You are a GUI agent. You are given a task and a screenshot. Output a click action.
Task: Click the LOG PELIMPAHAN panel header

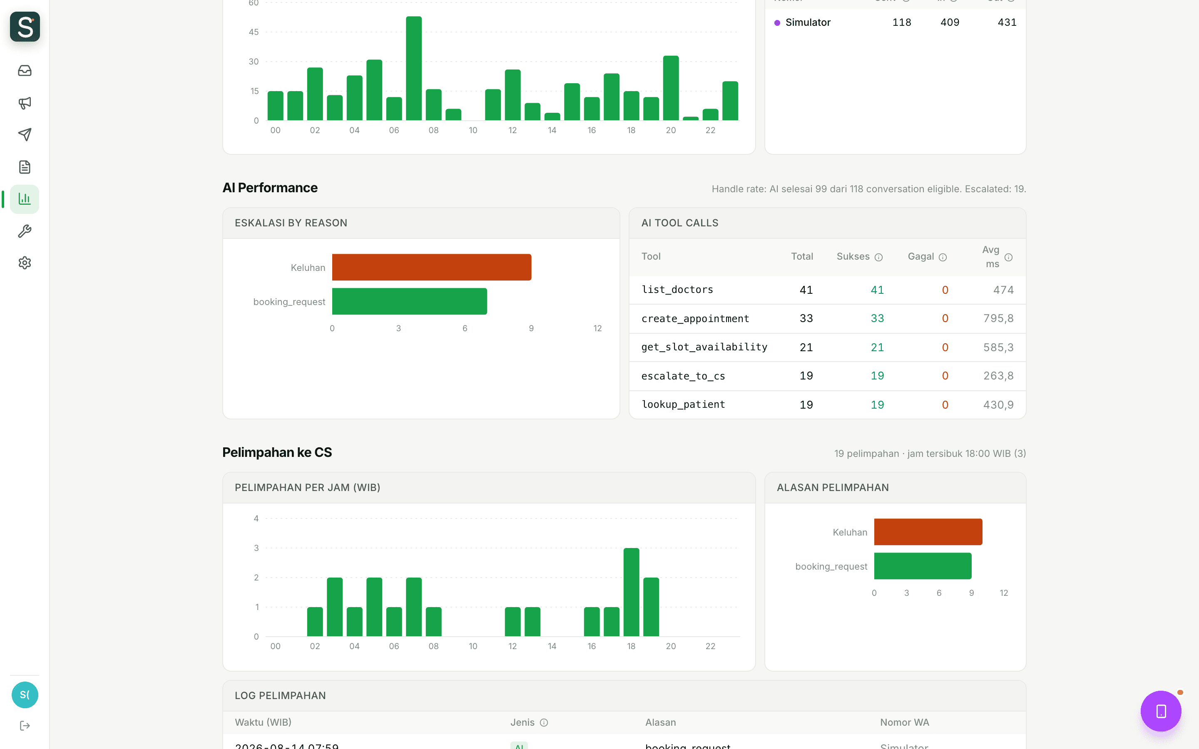point(624,695)
